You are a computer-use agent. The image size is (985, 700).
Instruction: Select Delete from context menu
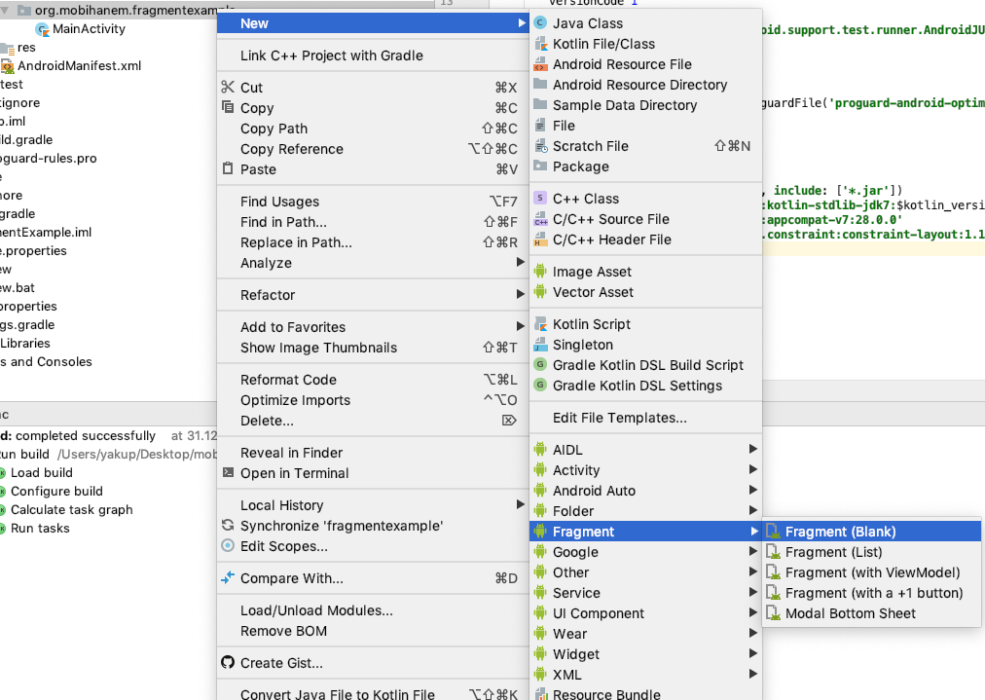pos(373,421)
